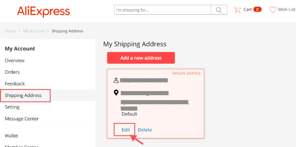Edit the default shipping address
This screenshot has width=296, height=147.
(x=126, y=130)
